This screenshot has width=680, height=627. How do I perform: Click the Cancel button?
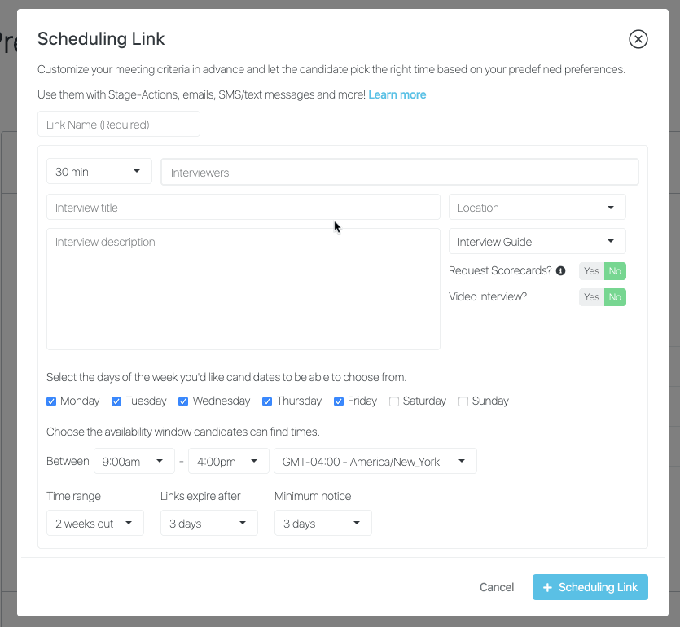(497, 587)
